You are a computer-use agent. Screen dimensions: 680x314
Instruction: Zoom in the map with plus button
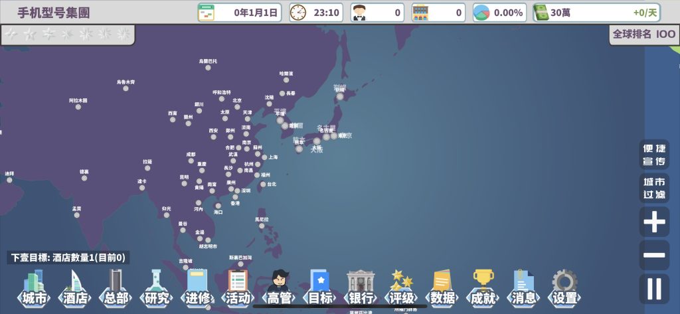pos(654,222)
